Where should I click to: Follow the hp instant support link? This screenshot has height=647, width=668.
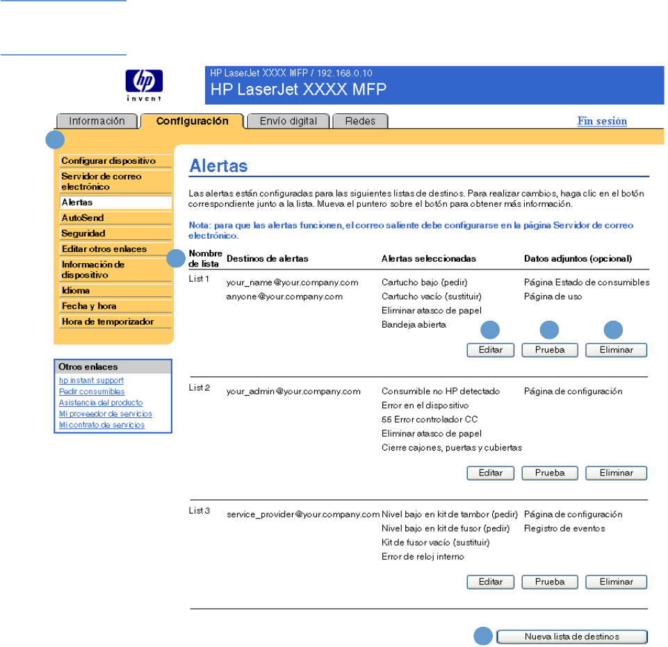[91, 380]
